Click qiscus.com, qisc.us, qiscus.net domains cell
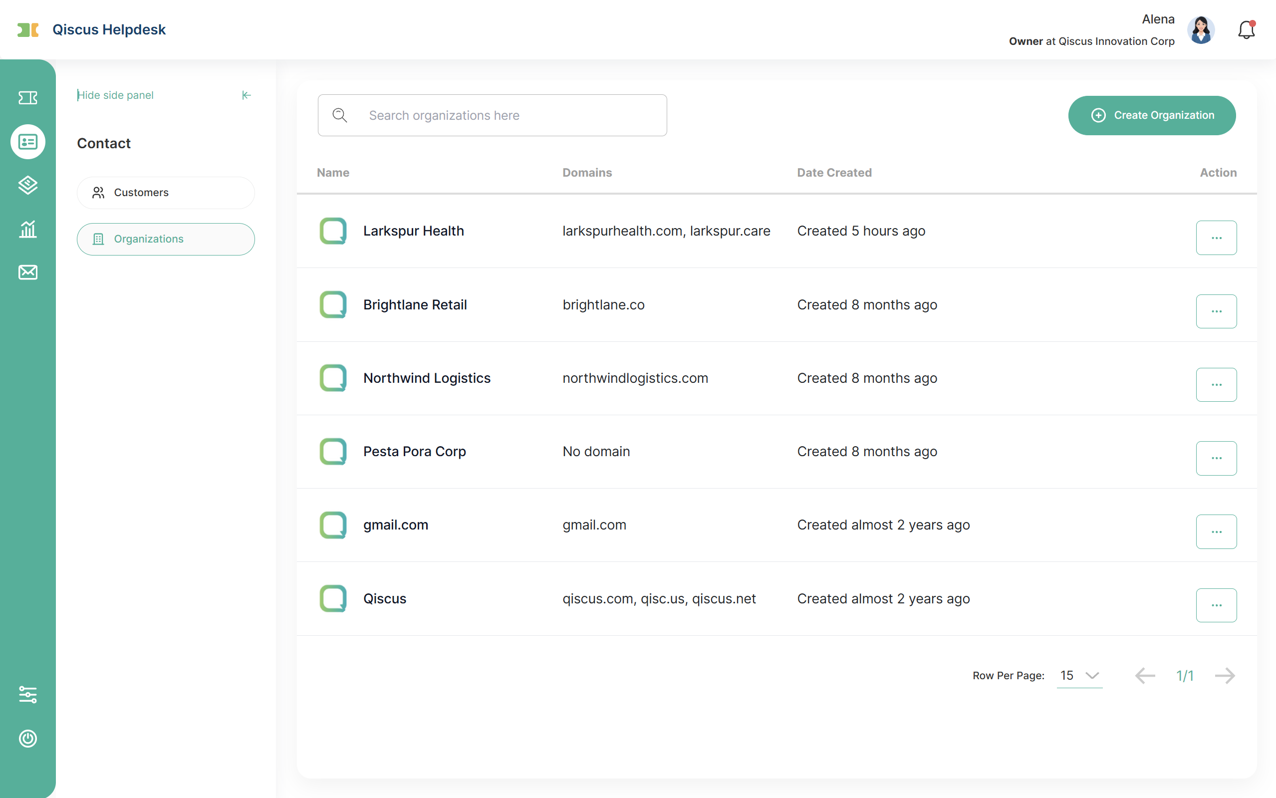This screenshot has width=1276, height=798. 659,598
